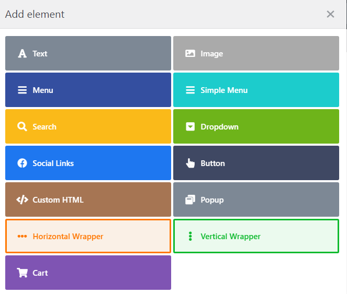The height and width of the screenshot is (294, 347).
Task: Click the Vertical Wrapper dots icon
Action: [190, 237]
